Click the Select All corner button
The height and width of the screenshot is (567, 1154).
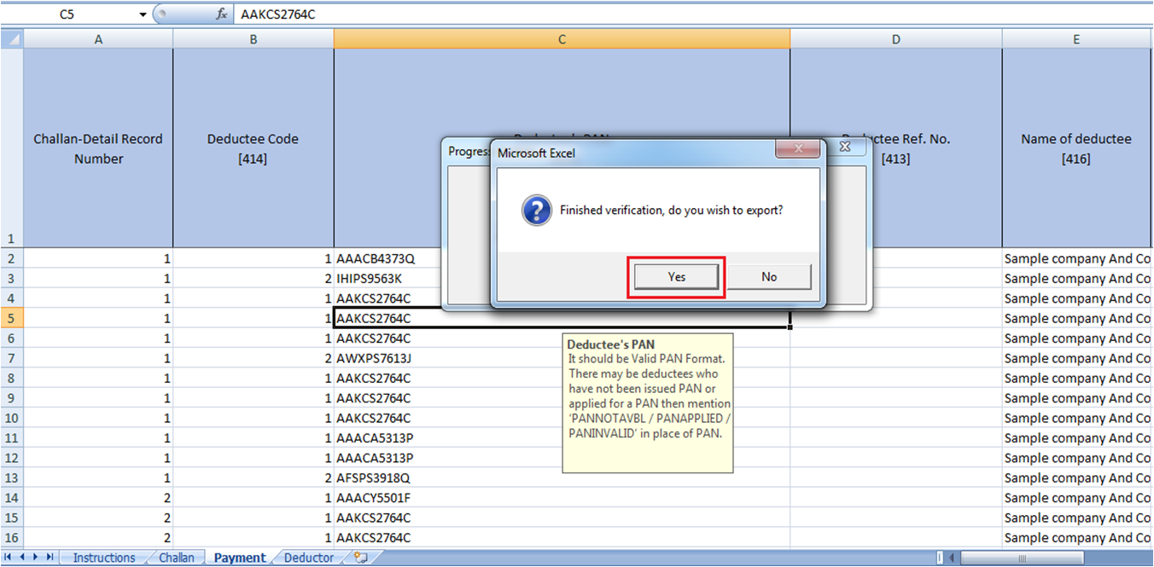(12, 38)
